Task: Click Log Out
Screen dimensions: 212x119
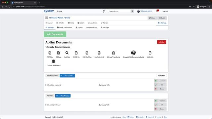Action: 165,11
